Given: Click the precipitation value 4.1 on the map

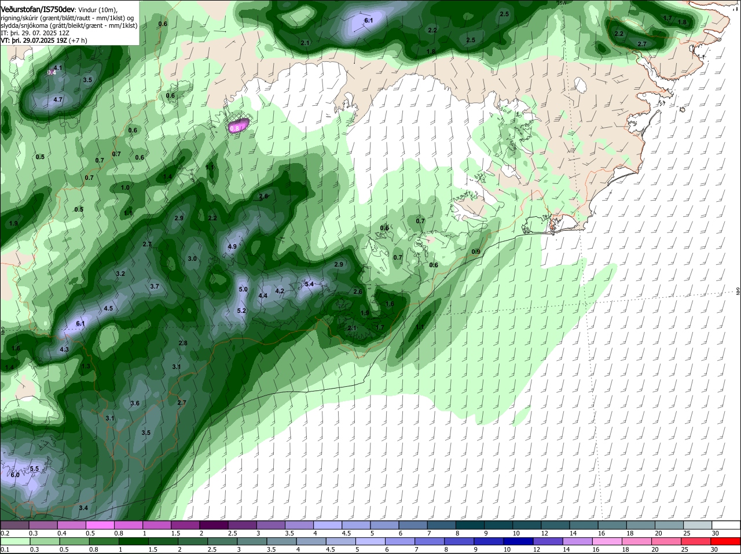Looking at the screenshot, I should (x=58, y=68).
